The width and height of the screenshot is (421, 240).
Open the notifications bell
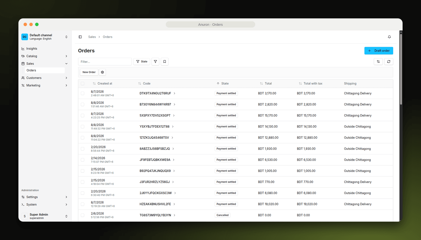(389, 37)
